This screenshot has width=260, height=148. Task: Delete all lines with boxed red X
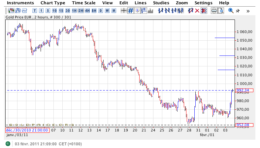tap(204, 11)
